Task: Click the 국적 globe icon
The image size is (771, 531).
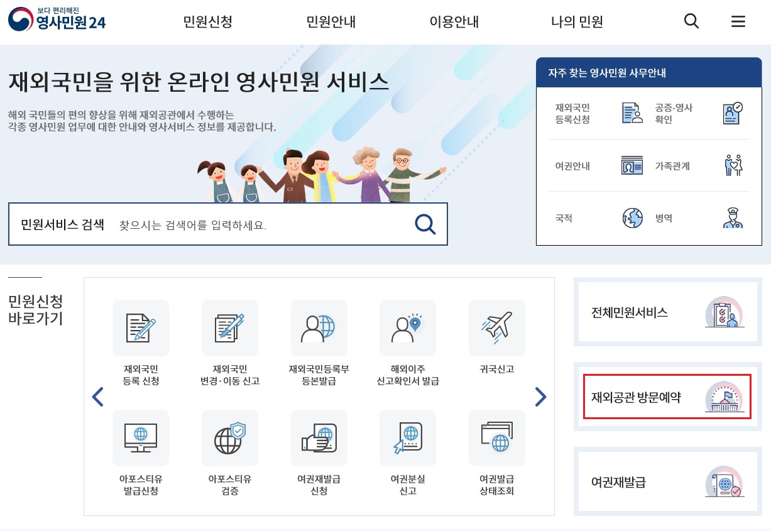Action: pos(632,218)
